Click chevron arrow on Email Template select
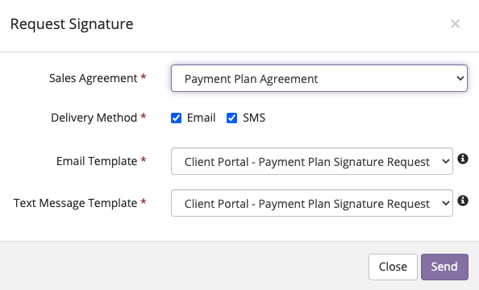The height and width of the screenshot is (290, 479). pos(446,161)
